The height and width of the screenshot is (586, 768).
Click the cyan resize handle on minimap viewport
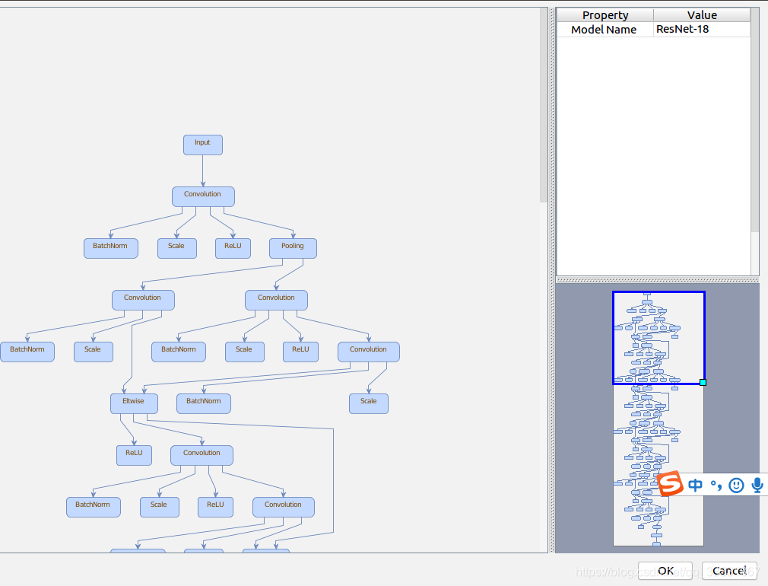[x=703, y=383]
